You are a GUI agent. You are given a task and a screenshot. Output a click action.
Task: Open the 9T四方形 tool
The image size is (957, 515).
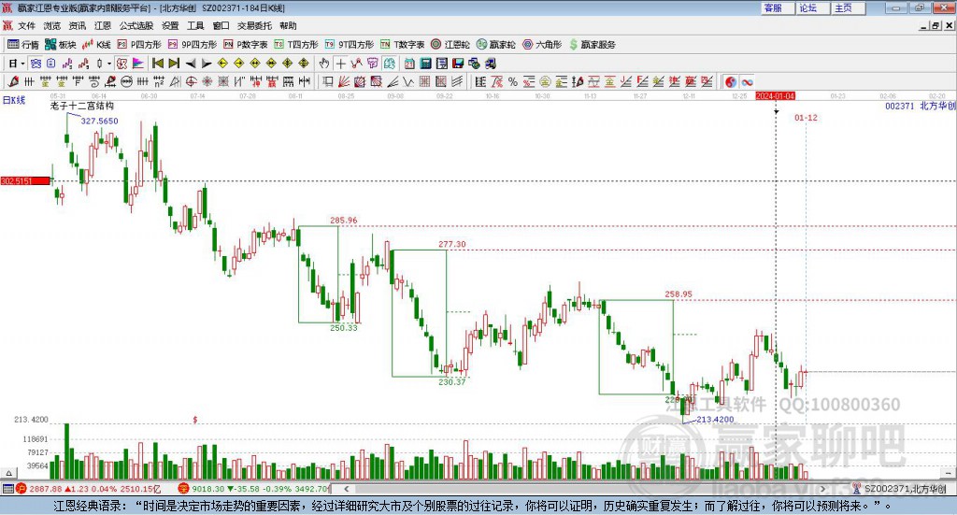350,45
